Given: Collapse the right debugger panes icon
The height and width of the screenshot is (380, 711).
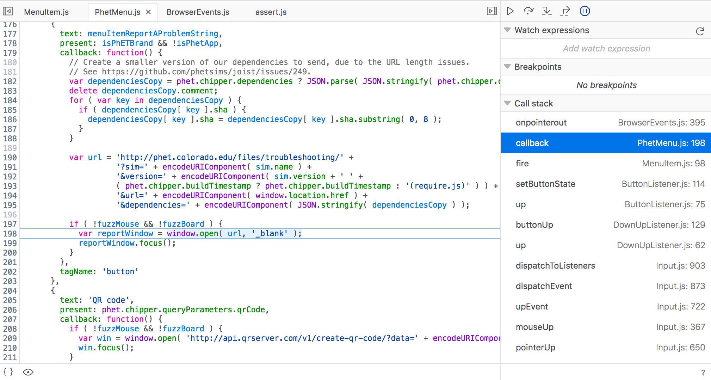Looking at the screenshot, I should click(492, 11).
